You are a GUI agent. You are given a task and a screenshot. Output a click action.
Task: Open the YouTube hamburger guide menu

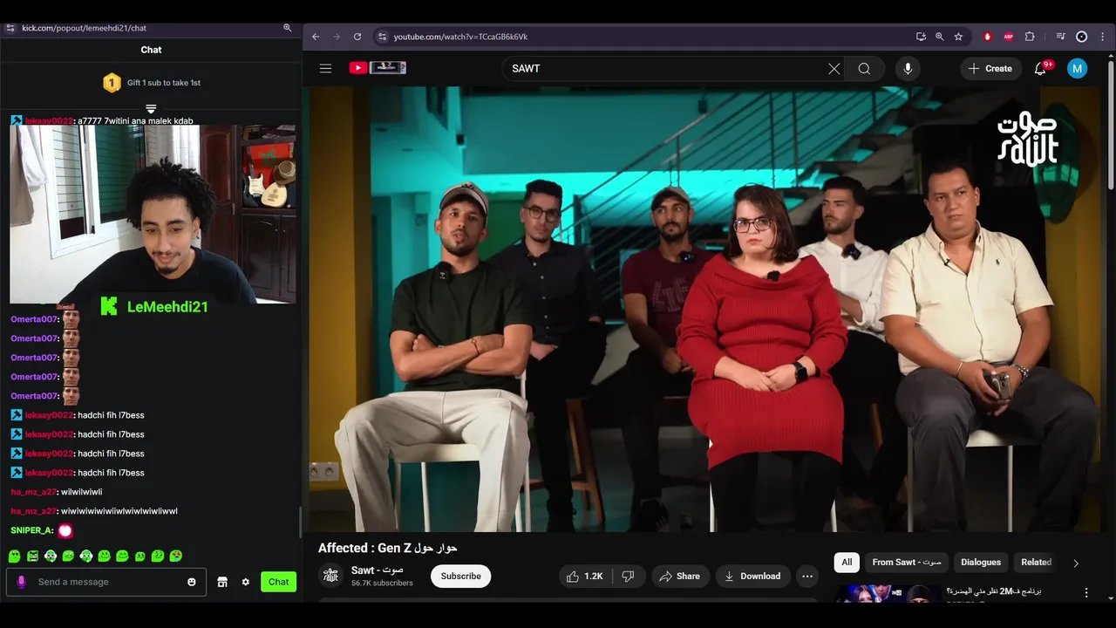coord(325,68)
